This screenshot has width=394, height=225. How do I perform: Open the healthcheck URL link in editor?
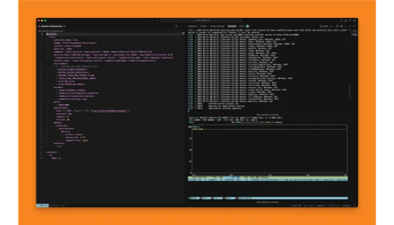point(109,111)
